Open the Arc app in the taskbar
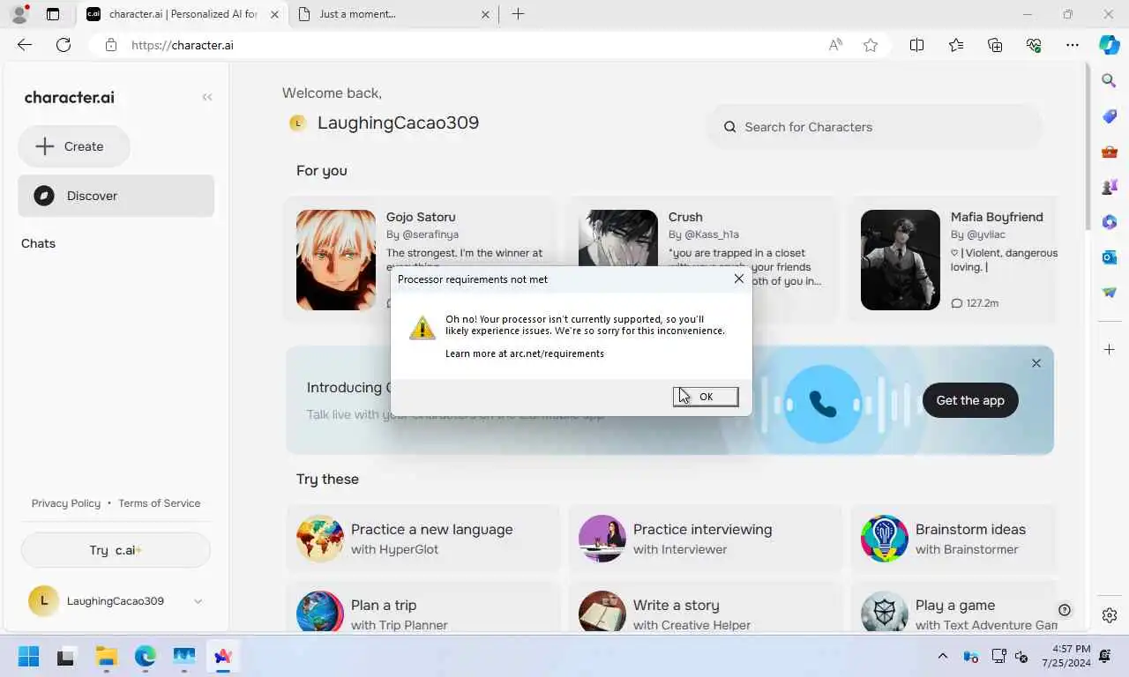Screen dimensions: 1129x677 [222, 657]
